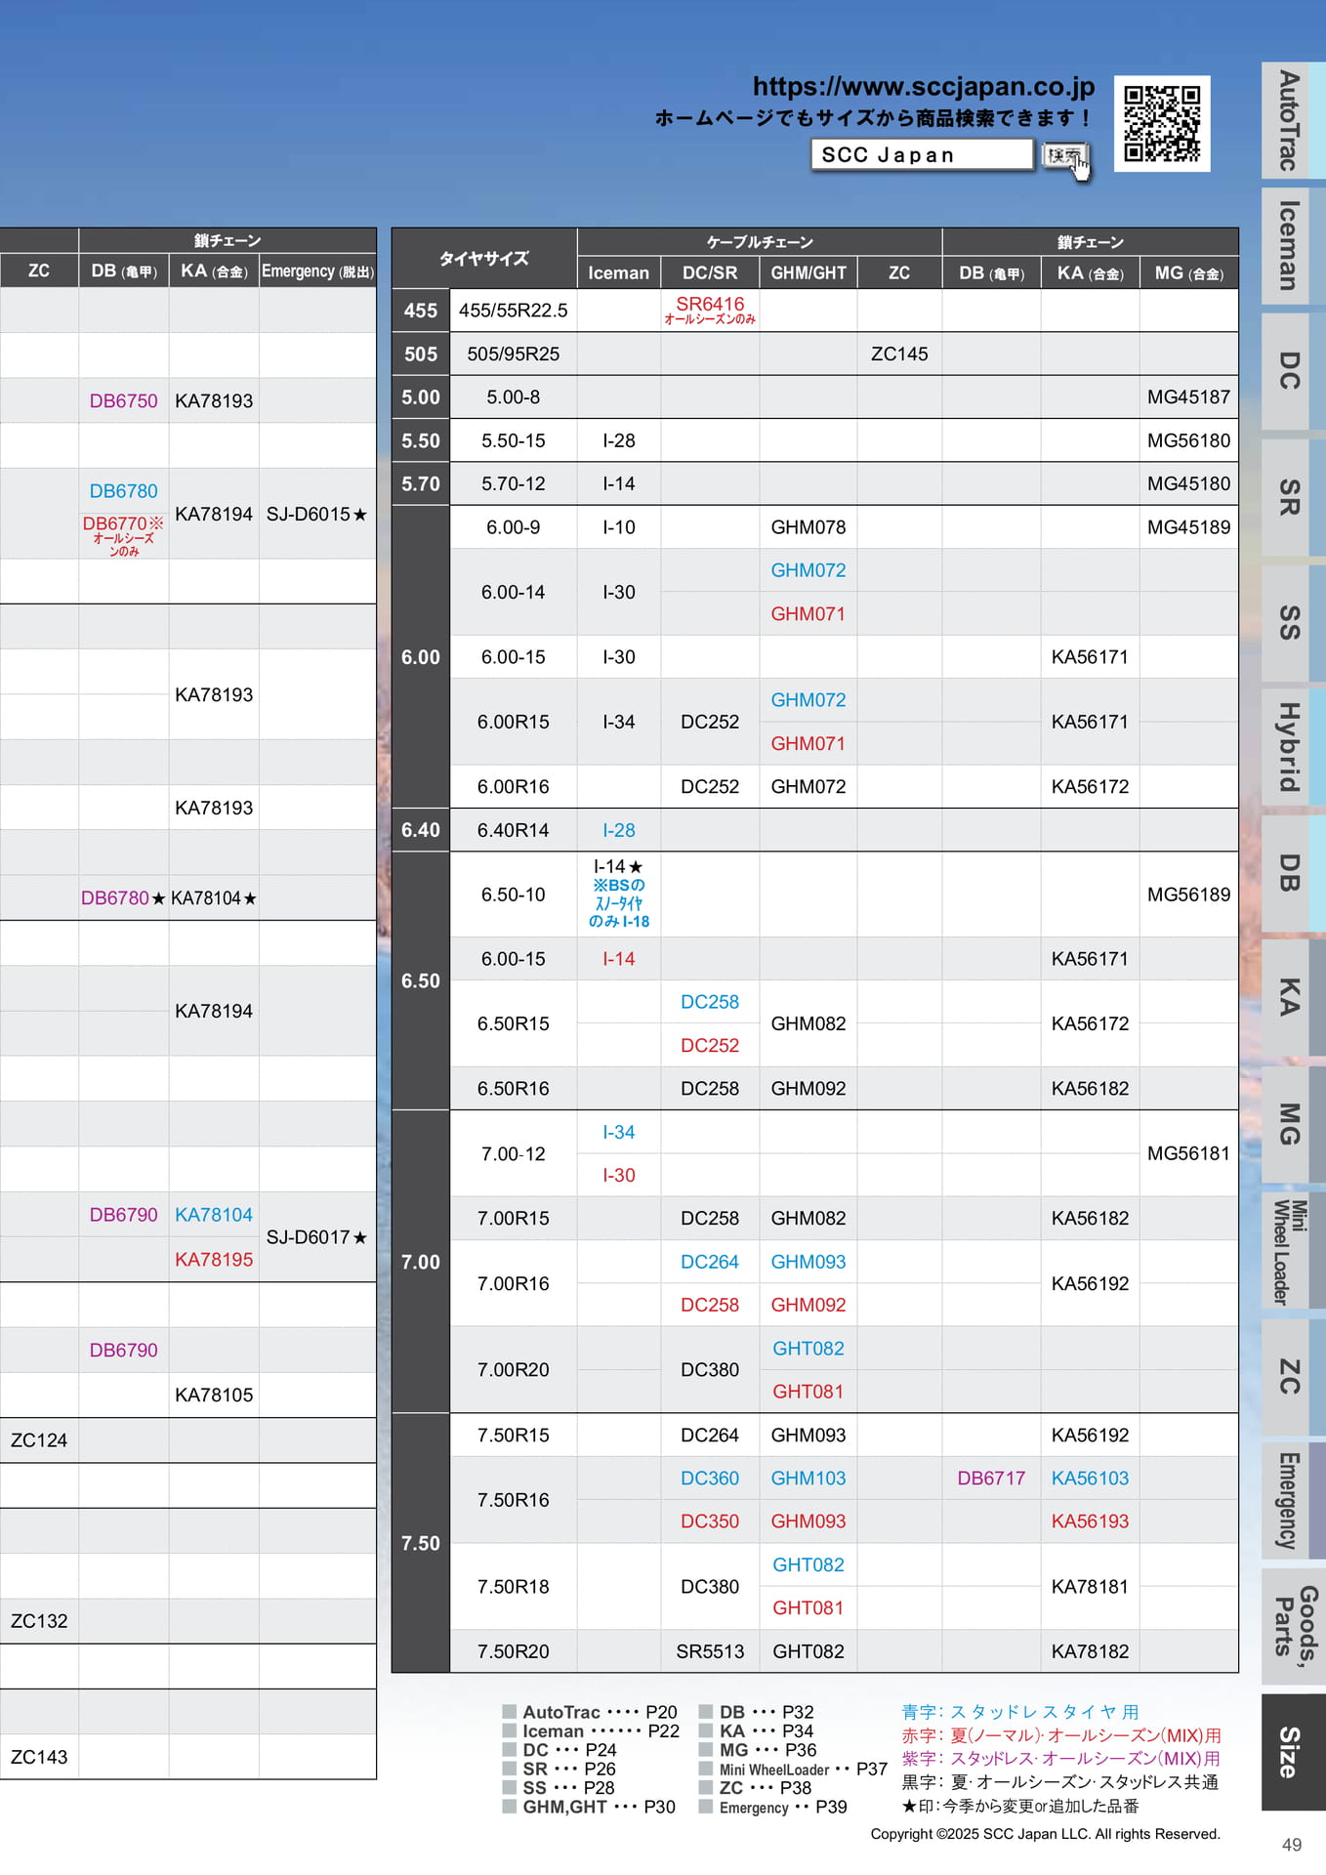
Task: Select the ZC side tab
Action: [1292, 1376]
